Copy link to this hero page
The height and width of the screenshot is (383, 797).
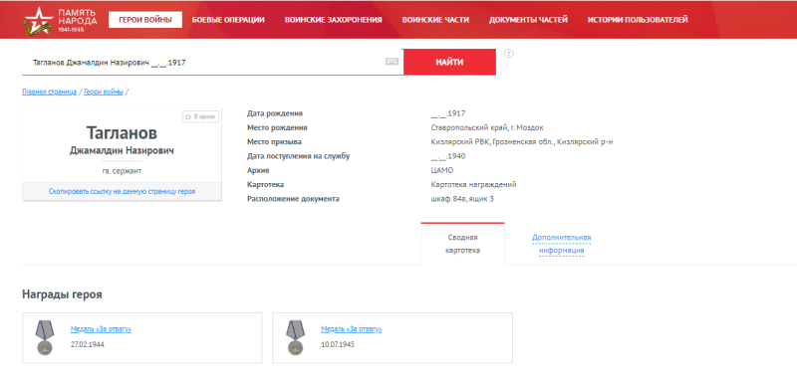[x=122, y=192]
